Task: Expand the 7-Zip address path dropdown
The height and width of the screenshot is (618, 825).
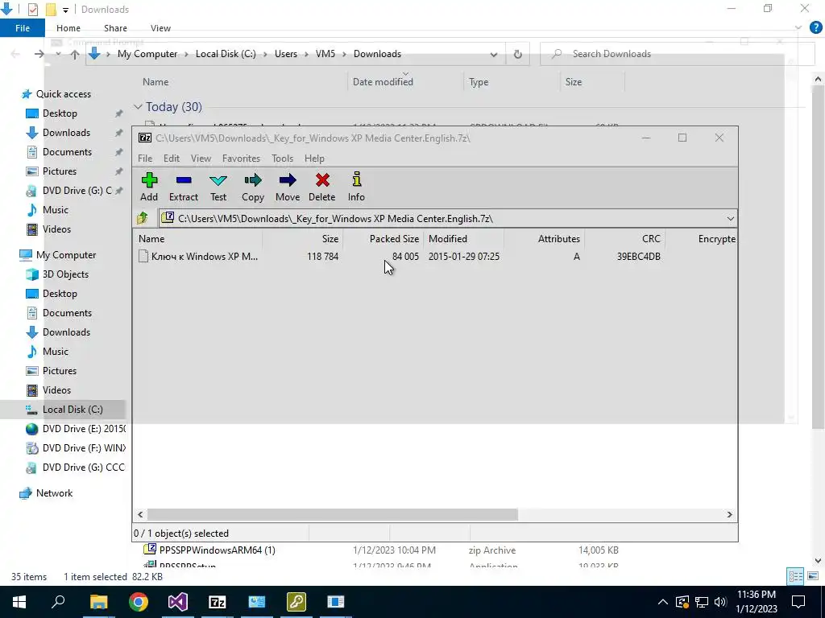Action: (730, 219)
